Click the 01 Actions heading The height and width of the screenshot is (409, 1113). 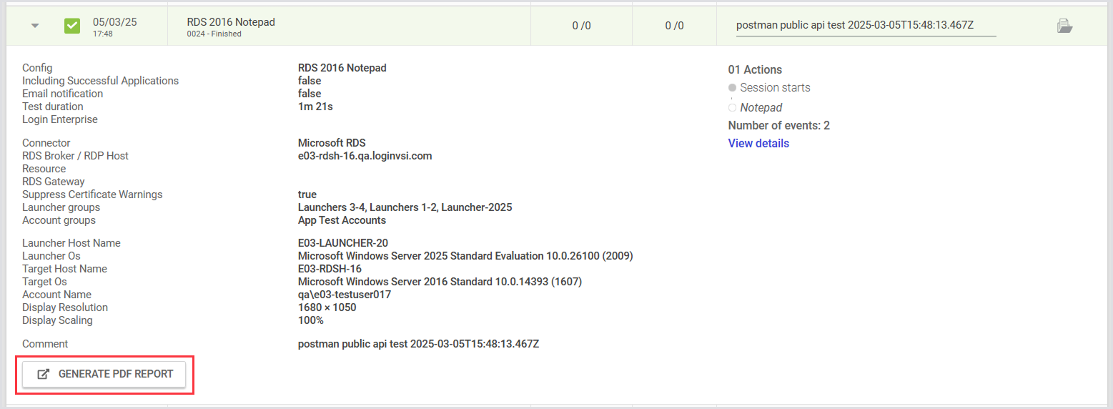755,70
